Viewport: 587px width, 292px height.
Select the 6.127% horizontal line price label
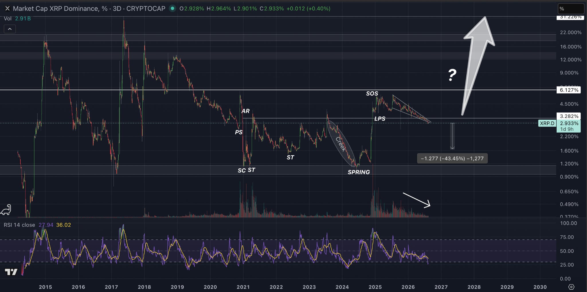(x=569, y=90)
